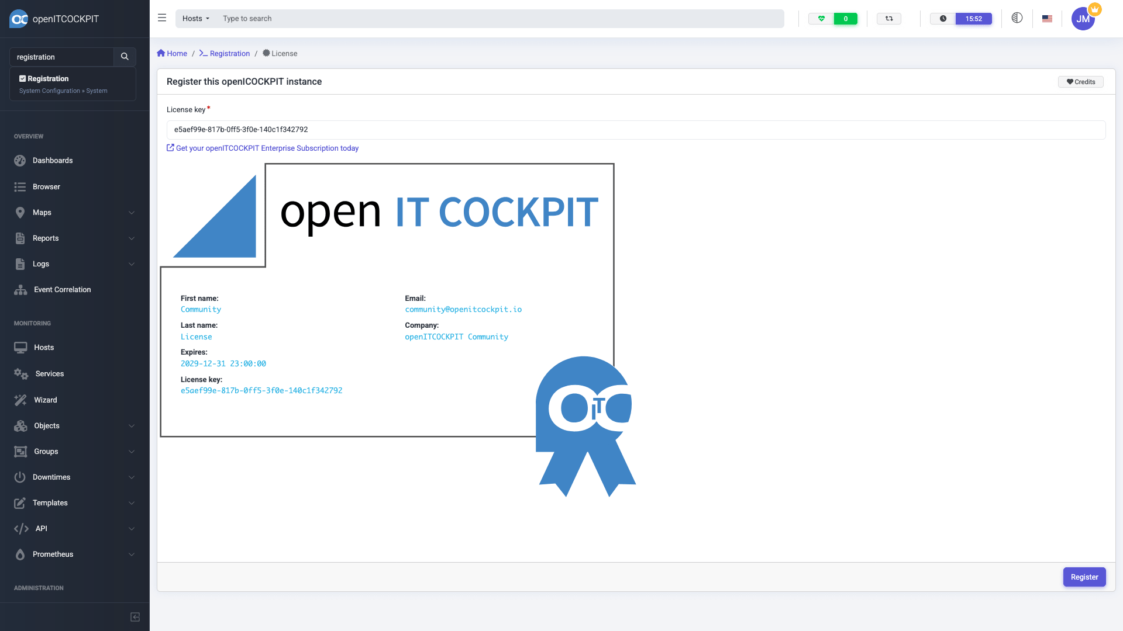Click the community@openitcockpit.io email text
1123x631 pixels.
[463, 310]
